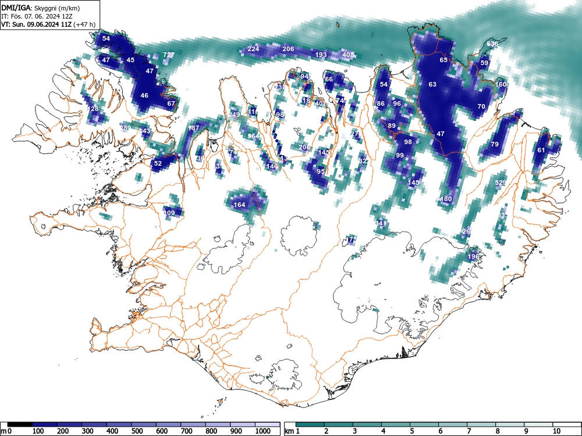
Task: Click the visibility value '79' in the east
Action: [494, 144]
